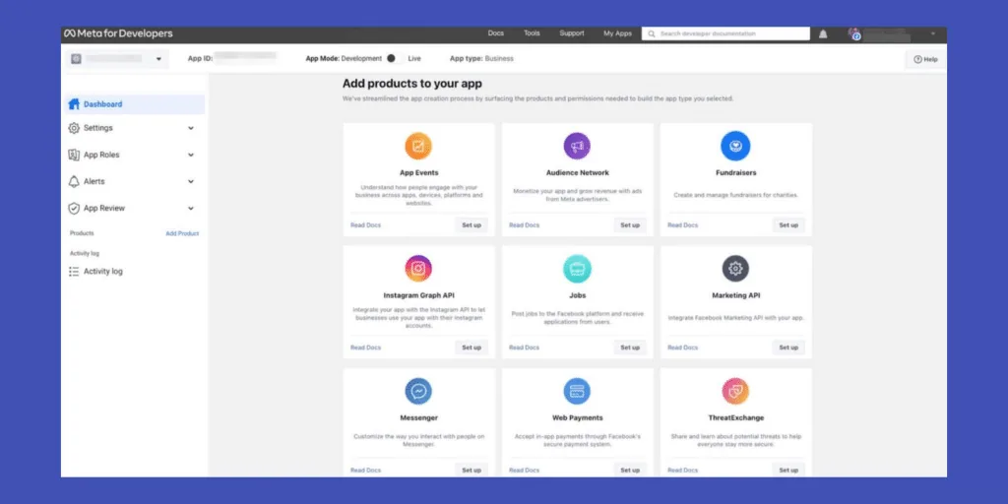This screenshot has width=1008, height=504.
Task: Expand the App Review section chevron
Action: (191, 209)
